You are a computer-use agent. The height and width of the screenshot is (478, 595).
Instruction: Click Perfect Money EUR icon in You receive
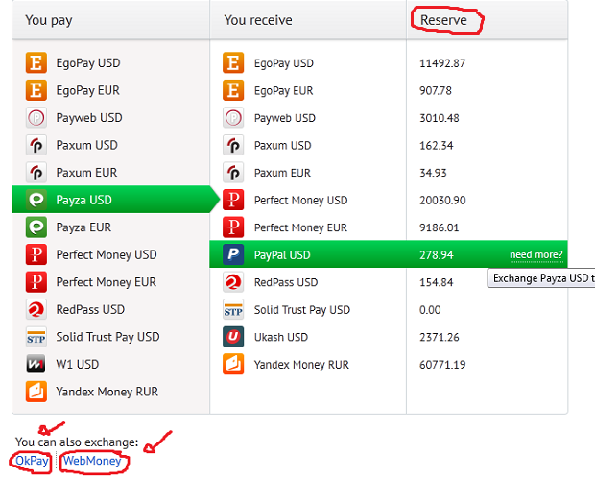tap(233, 227)
